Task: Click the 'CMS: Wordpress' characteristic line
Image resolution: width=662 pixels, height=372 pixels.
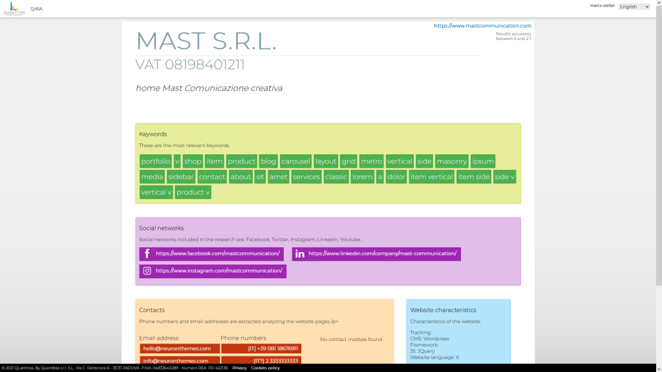Action: (x=429, y=338)
